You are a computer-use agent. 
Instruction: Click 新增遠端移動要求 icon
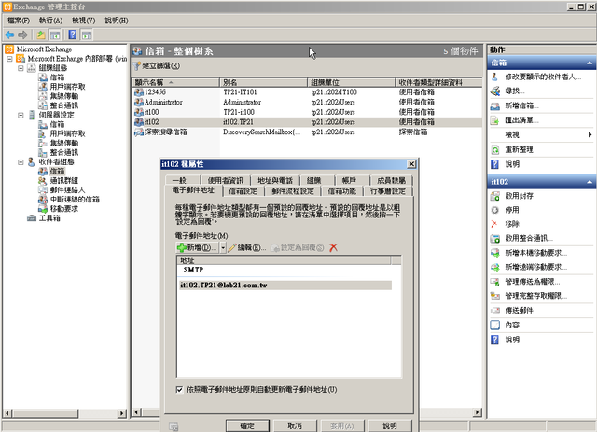pyautogui.click(x=495, y=267)
